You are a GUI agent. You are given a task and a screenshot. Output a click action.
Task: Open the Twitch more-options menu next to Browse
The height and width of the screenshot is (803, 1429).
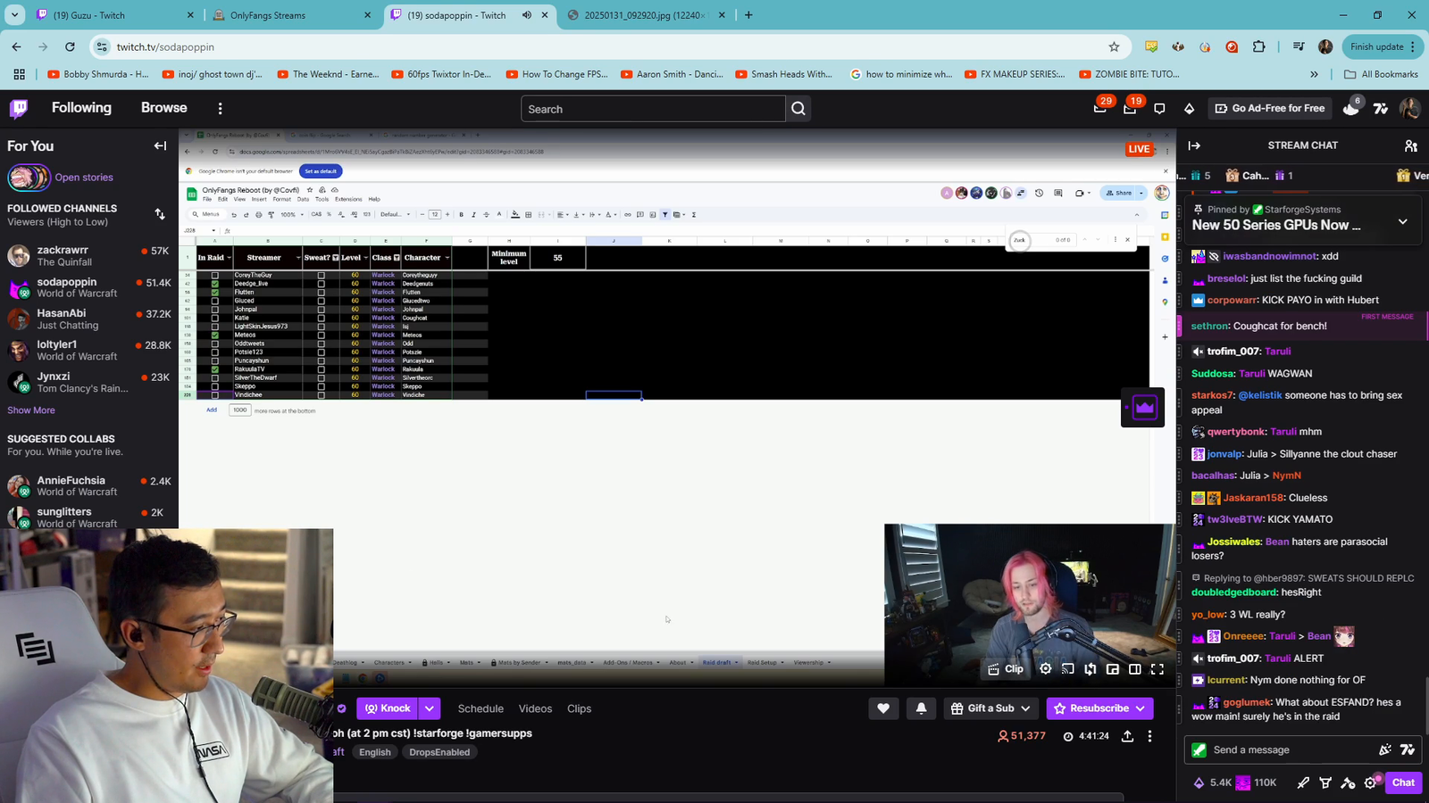point(220,108)
